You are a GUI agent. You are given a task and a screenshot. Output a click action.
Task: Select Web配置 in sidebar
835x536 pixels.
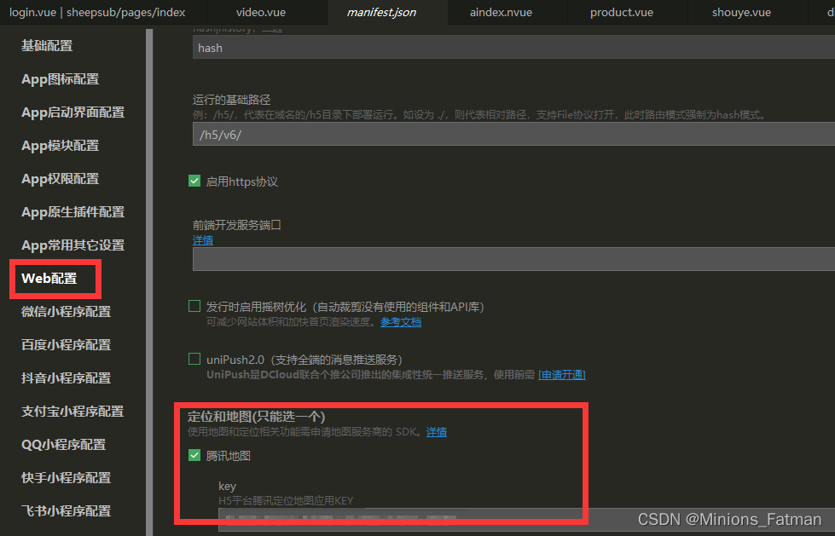pyautogui.click(x=49, y=279)
